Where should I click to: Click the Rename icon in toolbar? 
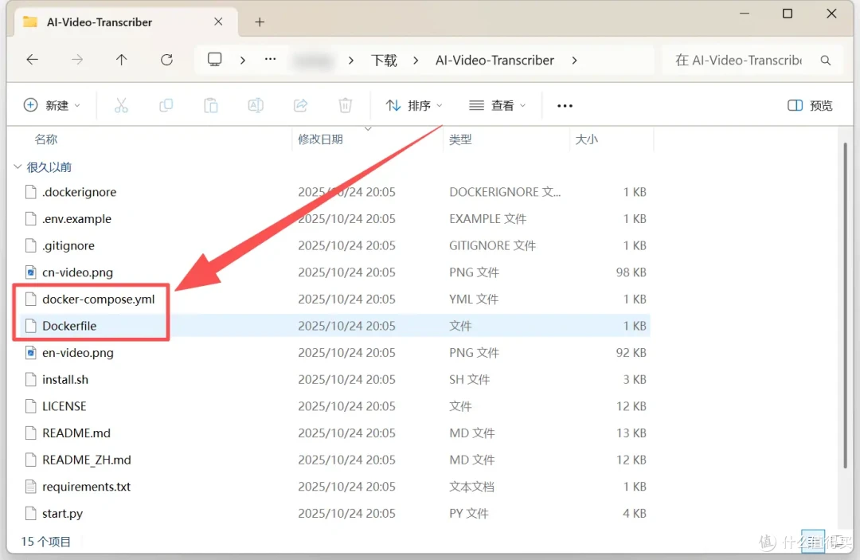point(256,105)
